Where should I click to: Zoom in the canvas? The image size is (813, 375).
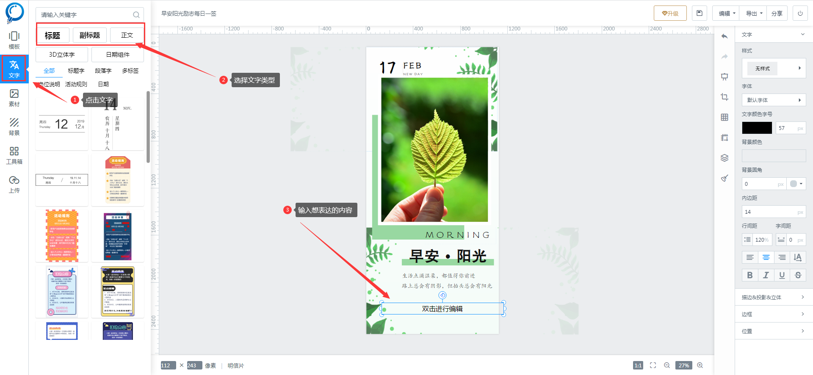point(700,365)
